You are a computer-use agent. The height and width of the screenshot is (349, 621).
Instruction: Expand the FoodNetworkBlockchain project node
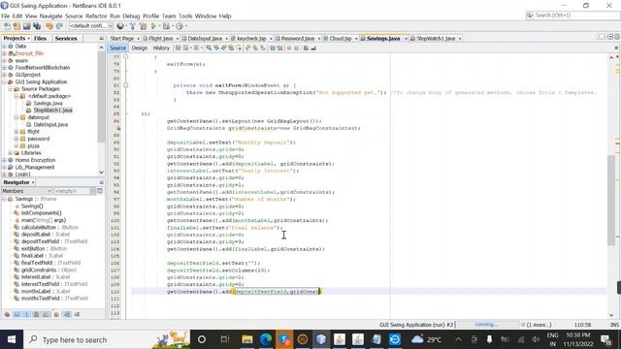(4, 68)
